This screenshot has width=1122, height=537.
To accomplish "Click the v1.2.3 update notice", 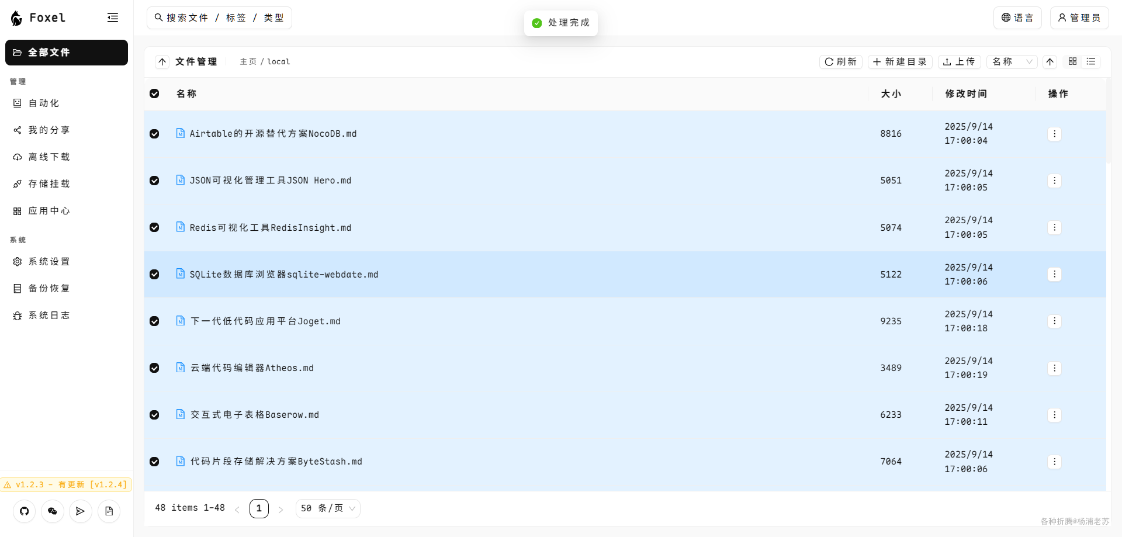I will coord(66,484).
